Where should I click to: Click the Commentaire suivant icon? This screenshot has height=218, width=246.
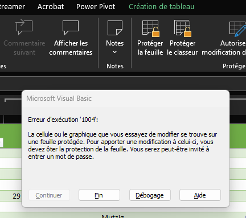click(x=24, y=27)
